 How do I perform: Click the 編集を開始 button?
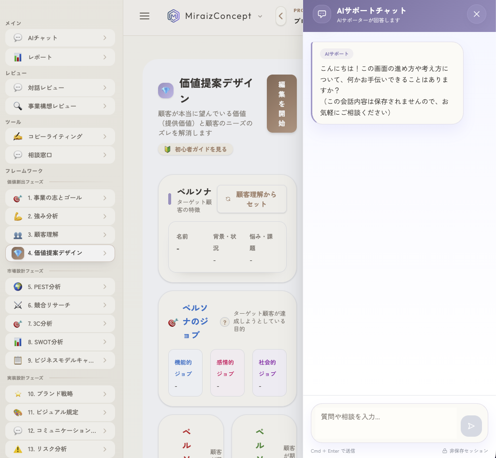pyautogui.click(x=282, y=104)
